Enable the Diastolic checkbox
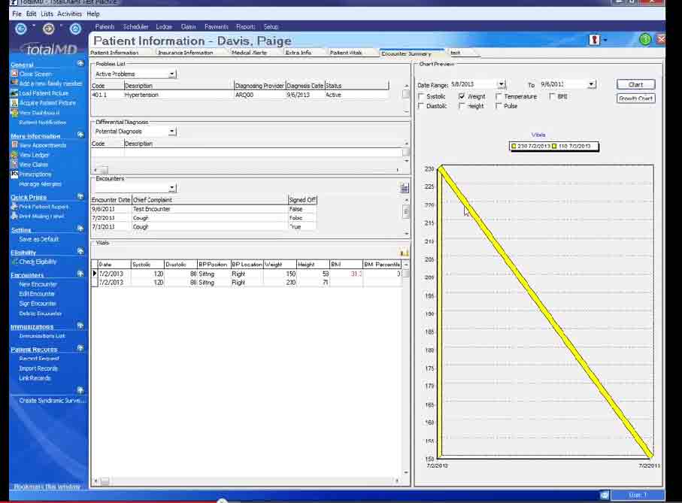Image resolution: width=682 pixels, height=503 pixels. [x=420, y=106]
